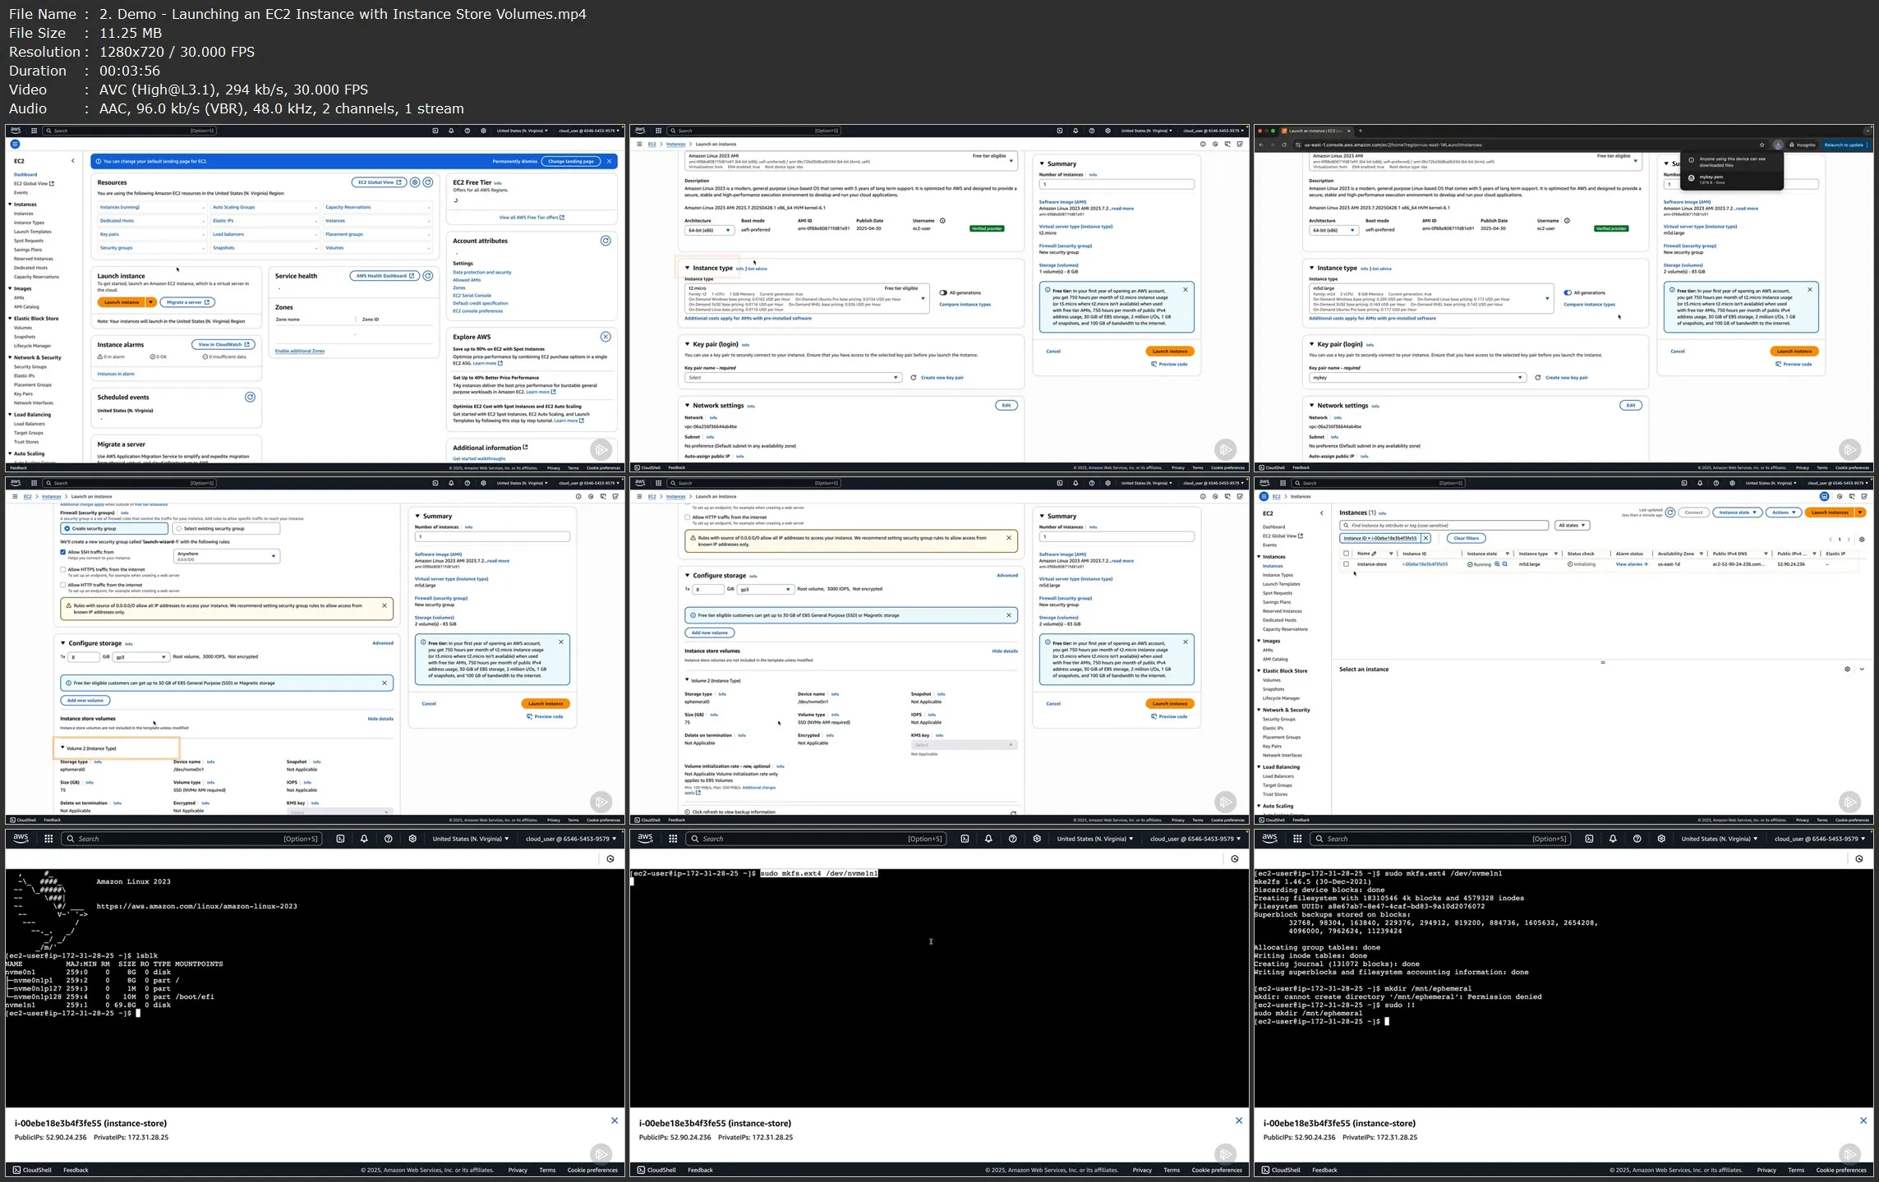The width and height of the screenshot is (1879, 1182).
Task: Open the i-00ebe18e3b4f3fe55 link in the Instances table
Action: click(1425, 564)
